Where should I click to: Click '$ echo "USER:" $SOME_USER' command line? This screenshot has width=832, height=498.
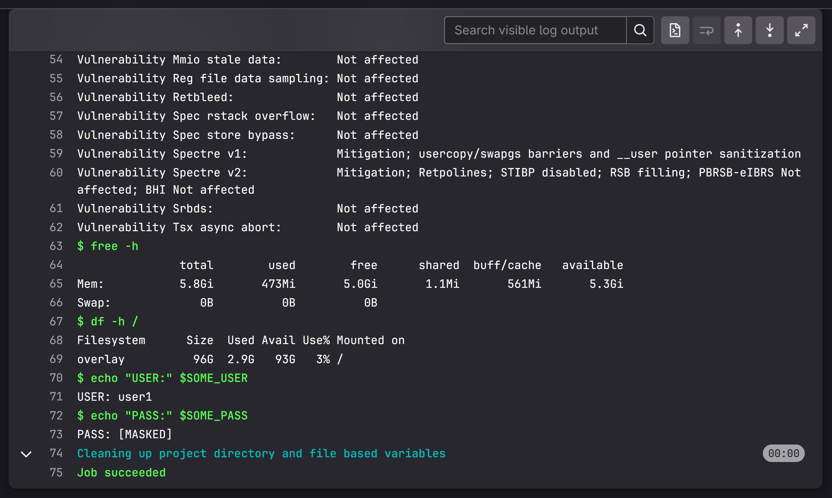click(x=162, y=378)
